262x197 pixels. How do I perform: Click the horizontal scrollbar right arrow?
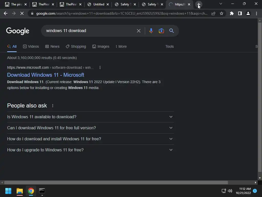[256, 182]
